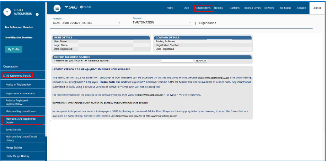Expand SARS Registered Details in sidebar
The height and width of the screenshot is (162, 327).
[x=17, y=76]
